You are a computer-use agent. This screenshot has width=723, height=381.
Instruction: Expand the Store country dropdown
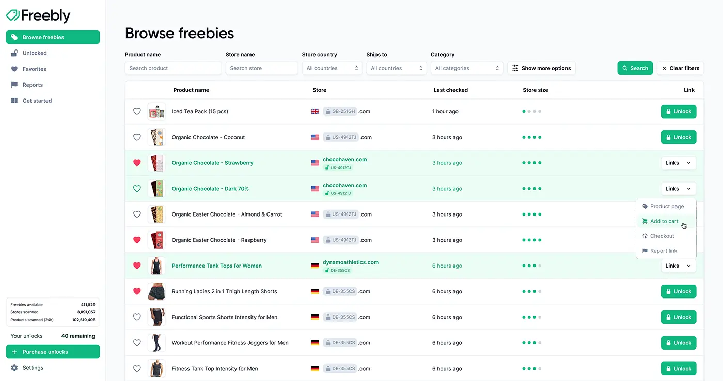332,68
